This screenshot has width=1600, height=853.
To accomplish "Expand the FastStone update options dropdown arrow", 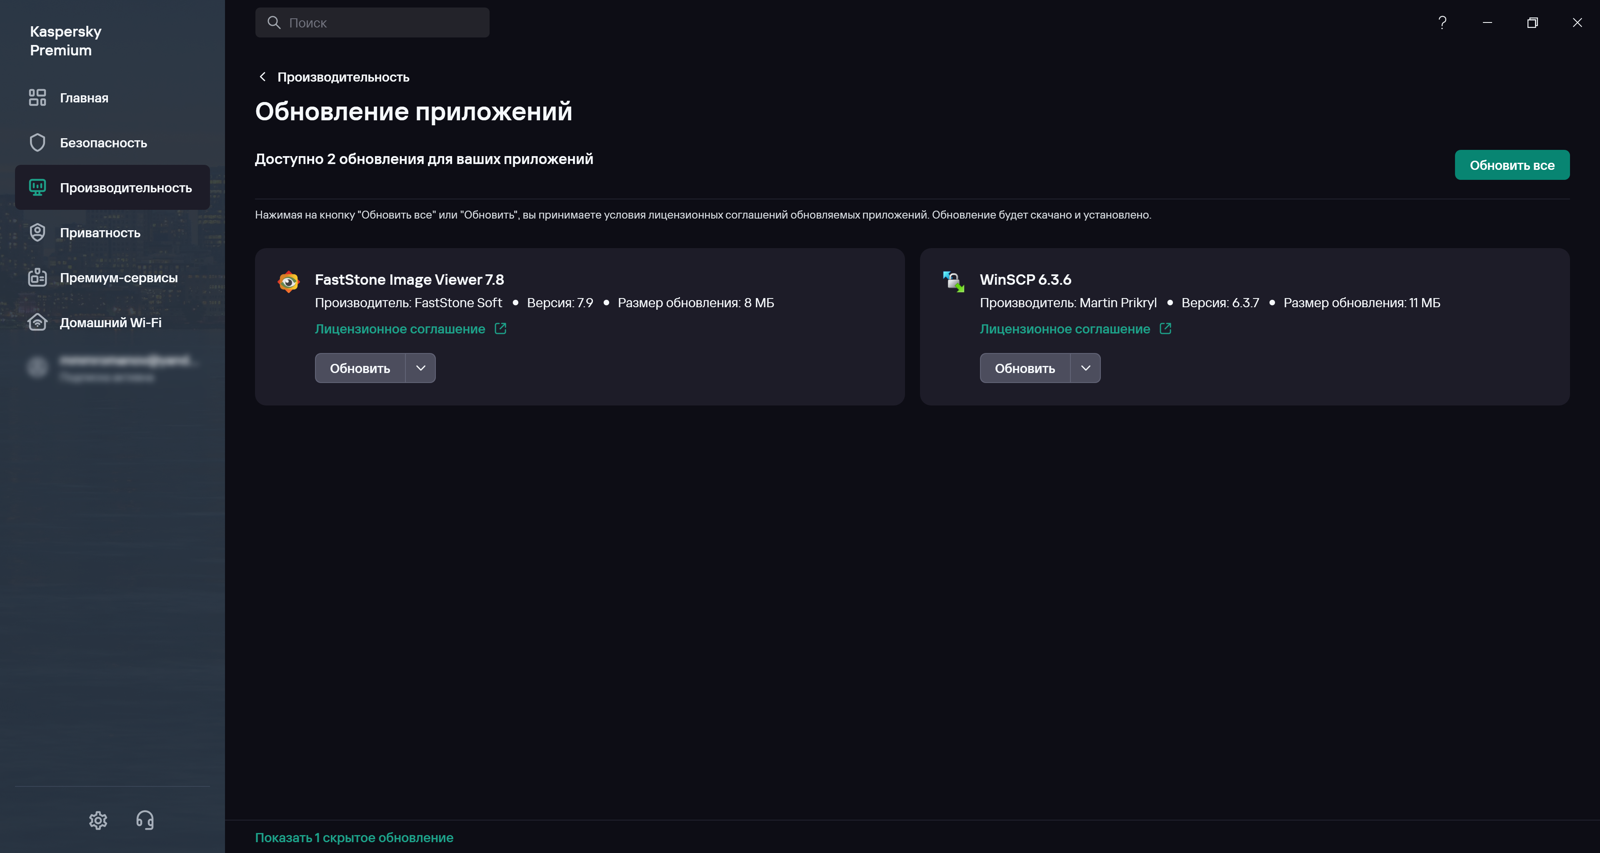I will pyautogui.click(x=420, y=368).
